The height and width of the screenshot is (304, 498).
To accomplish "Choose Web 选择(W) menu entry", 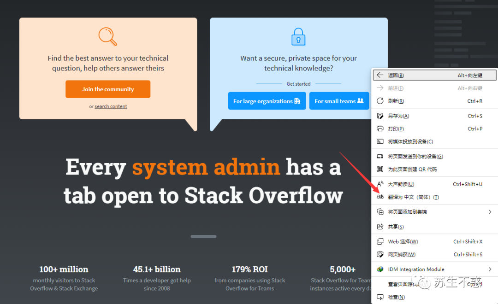I will coord(434,241).
